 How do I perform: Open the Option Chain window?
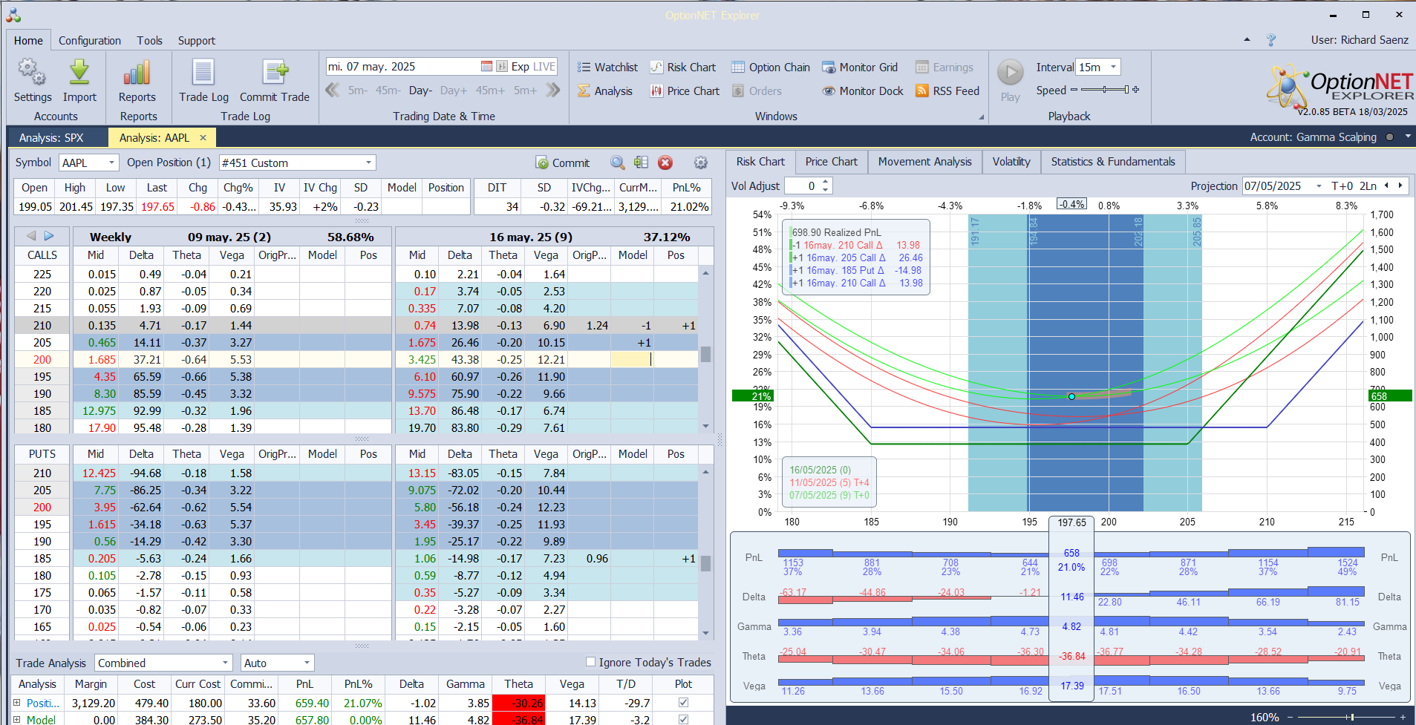coord(771,67)
